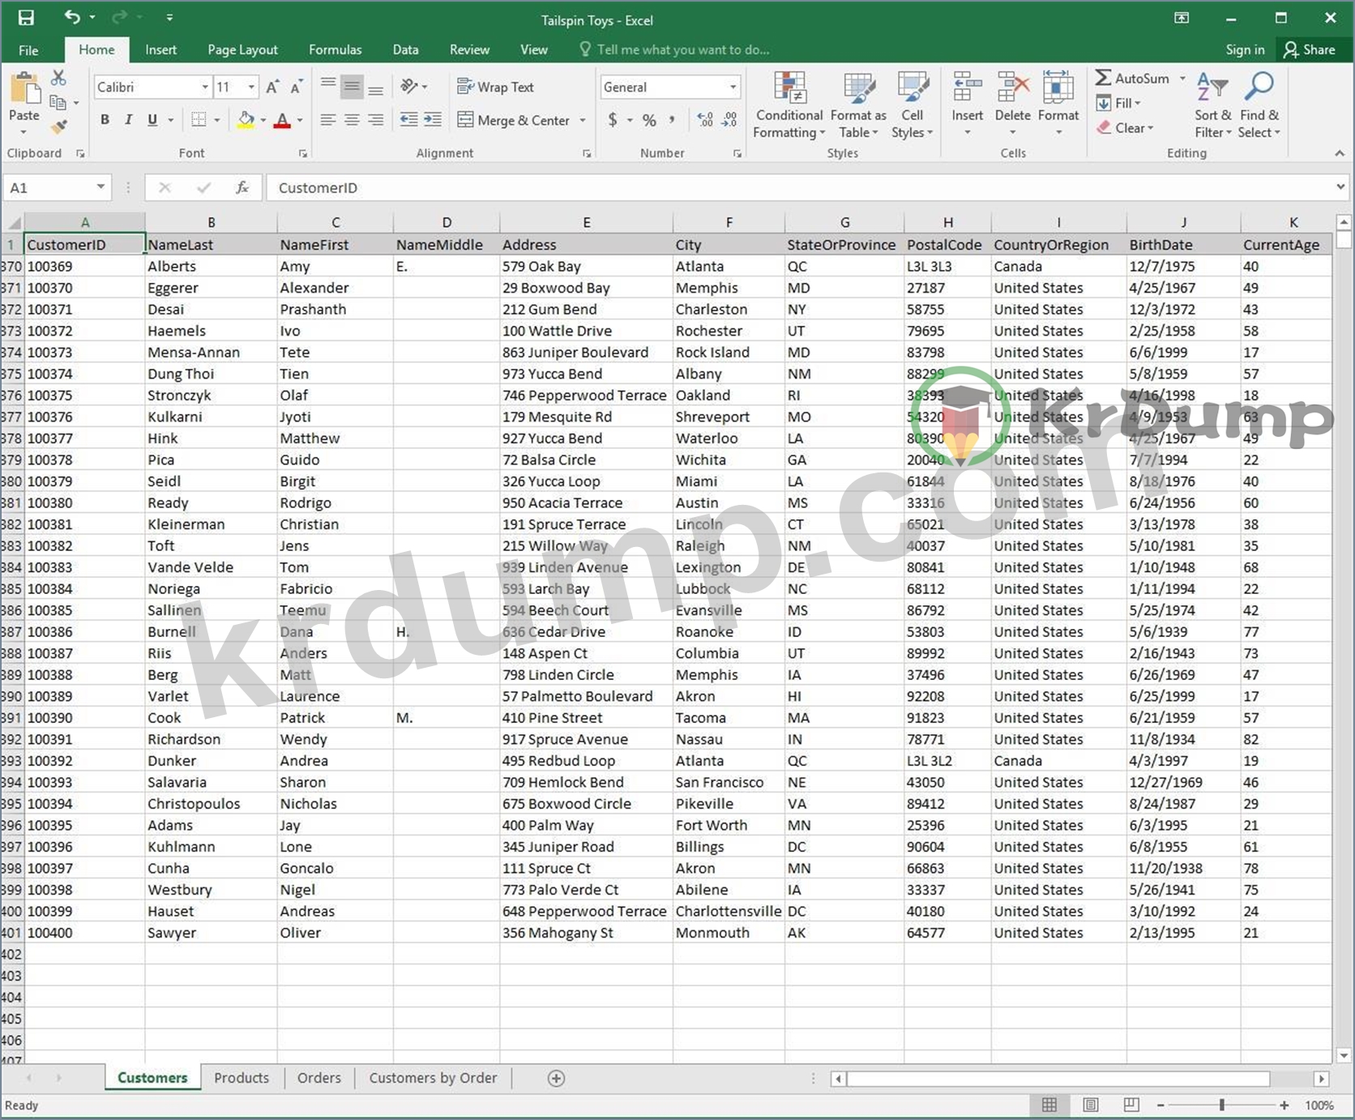
Task: Click Sign in link
Action: click(x=1245, y=49)
